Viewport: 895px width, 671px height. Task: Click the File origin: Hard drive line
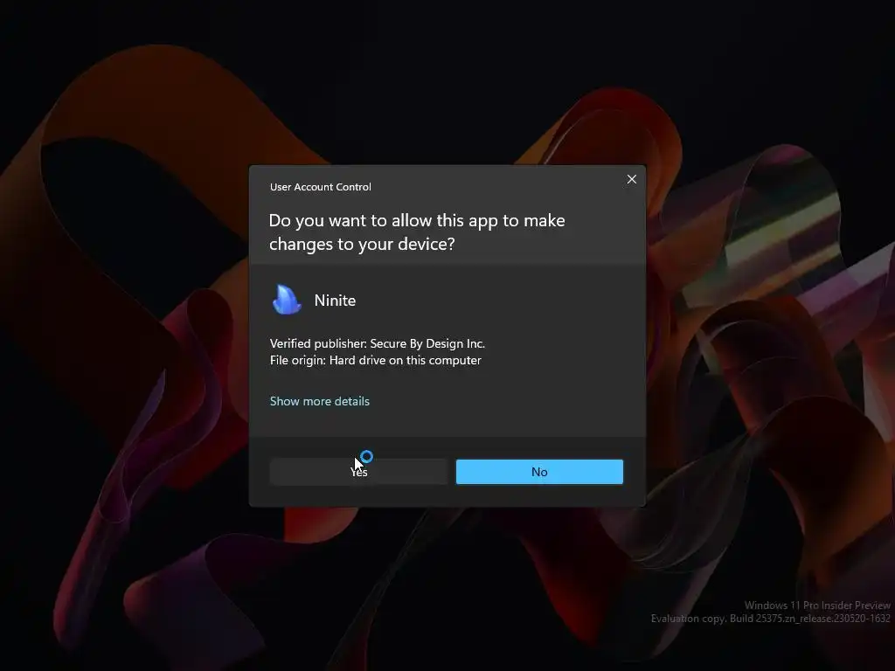point(376,360)
